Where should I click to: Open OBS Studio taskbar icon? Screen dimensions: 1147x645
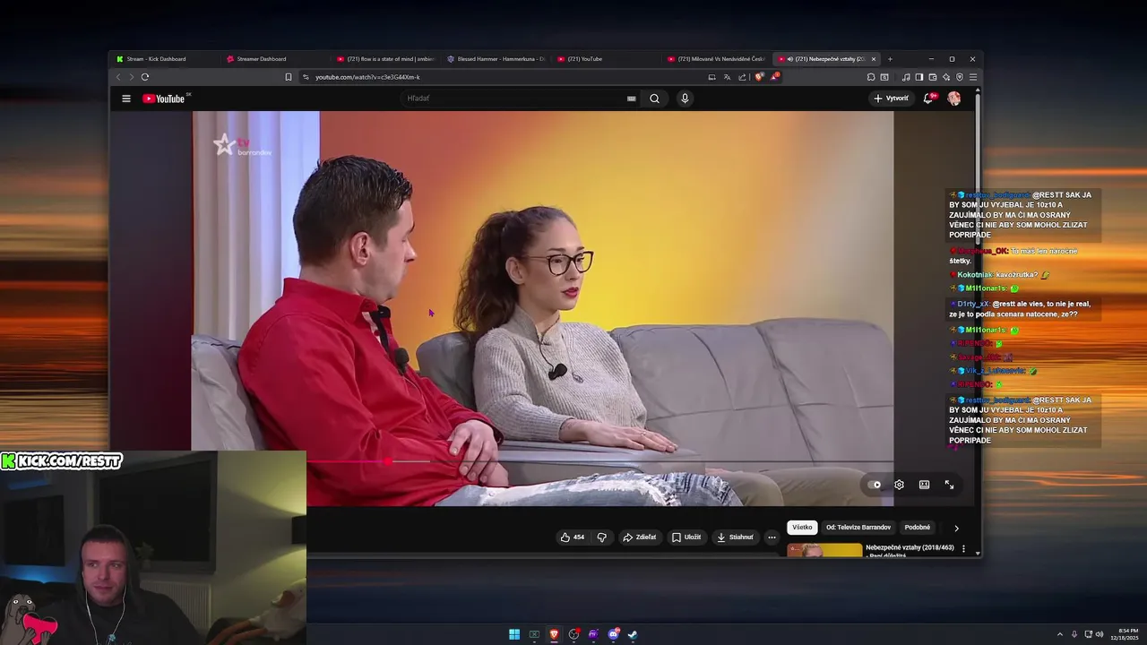(573, 634)
